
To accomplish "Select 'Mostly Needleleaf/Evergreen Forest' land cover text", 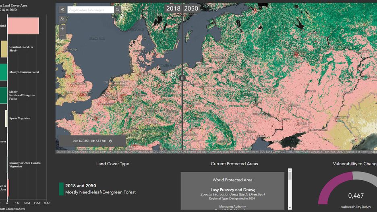I will (x=101, y=192).
